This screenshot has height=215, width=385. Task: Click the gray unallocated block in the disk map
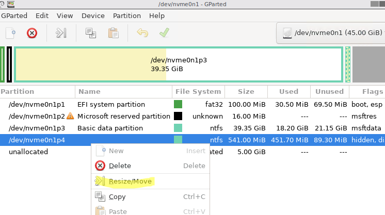tap(368, 64)
